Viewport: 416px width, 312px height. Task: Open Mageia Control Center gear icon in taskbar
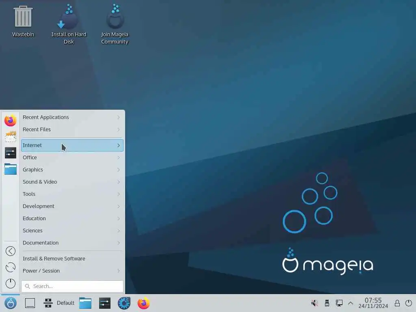tap(124, 303)
